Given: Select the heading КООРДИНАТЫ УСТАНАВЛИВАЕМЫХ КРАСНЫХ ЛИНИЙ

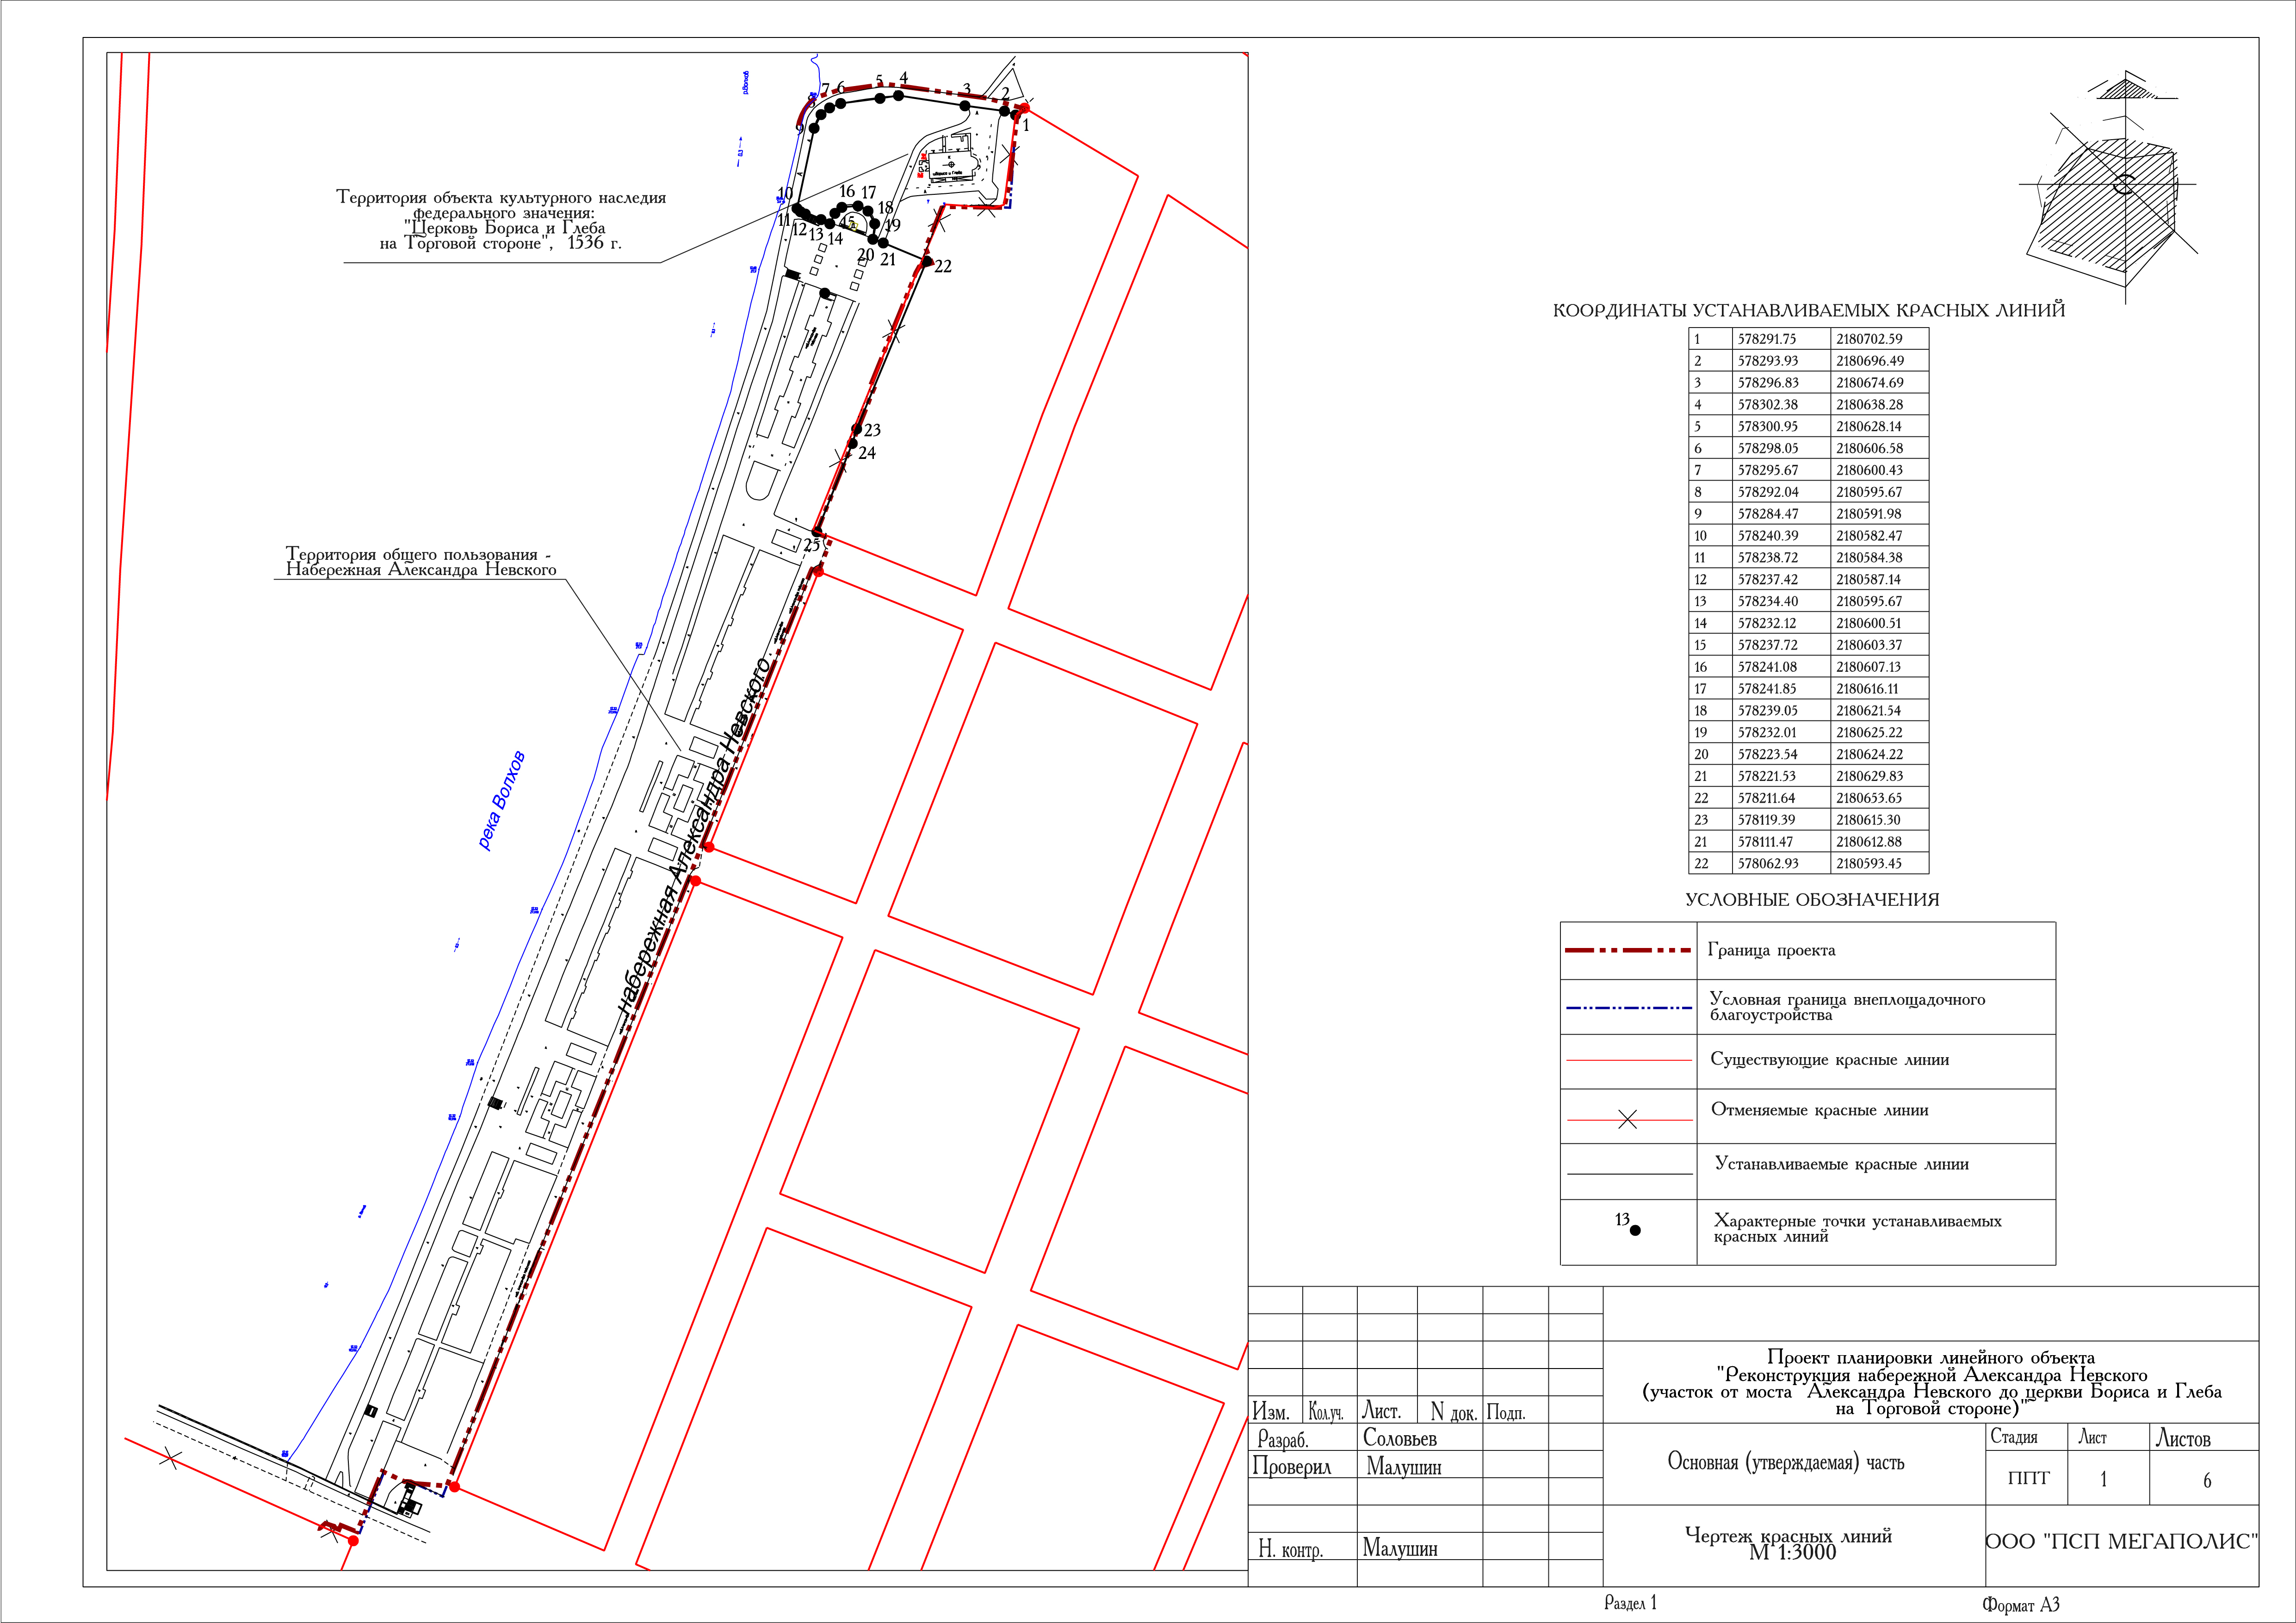Looking at the screenshot, I should tap(1808, 310).
